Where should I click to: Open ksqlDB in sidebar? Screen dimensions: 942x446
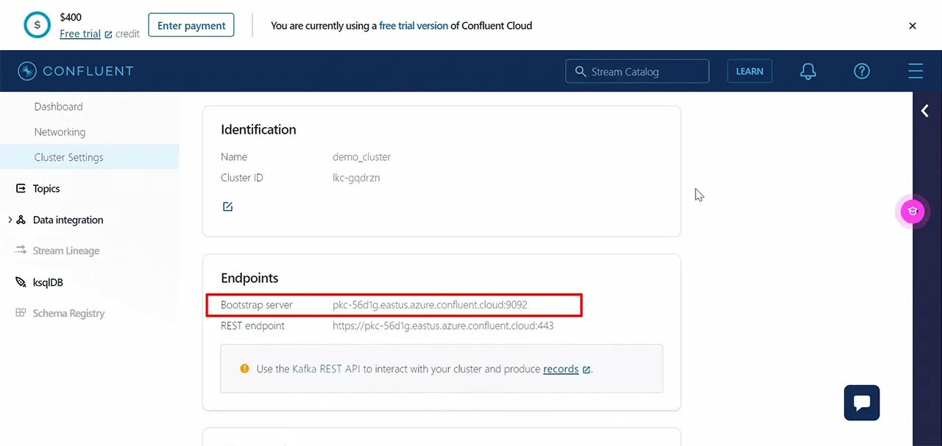point(48,282)
